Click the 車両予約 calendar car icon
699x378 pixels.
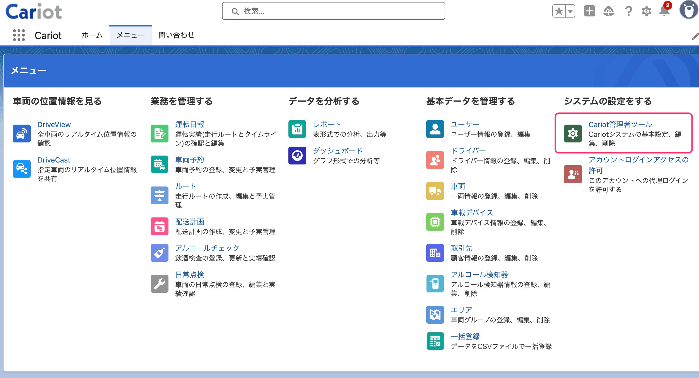160,164
